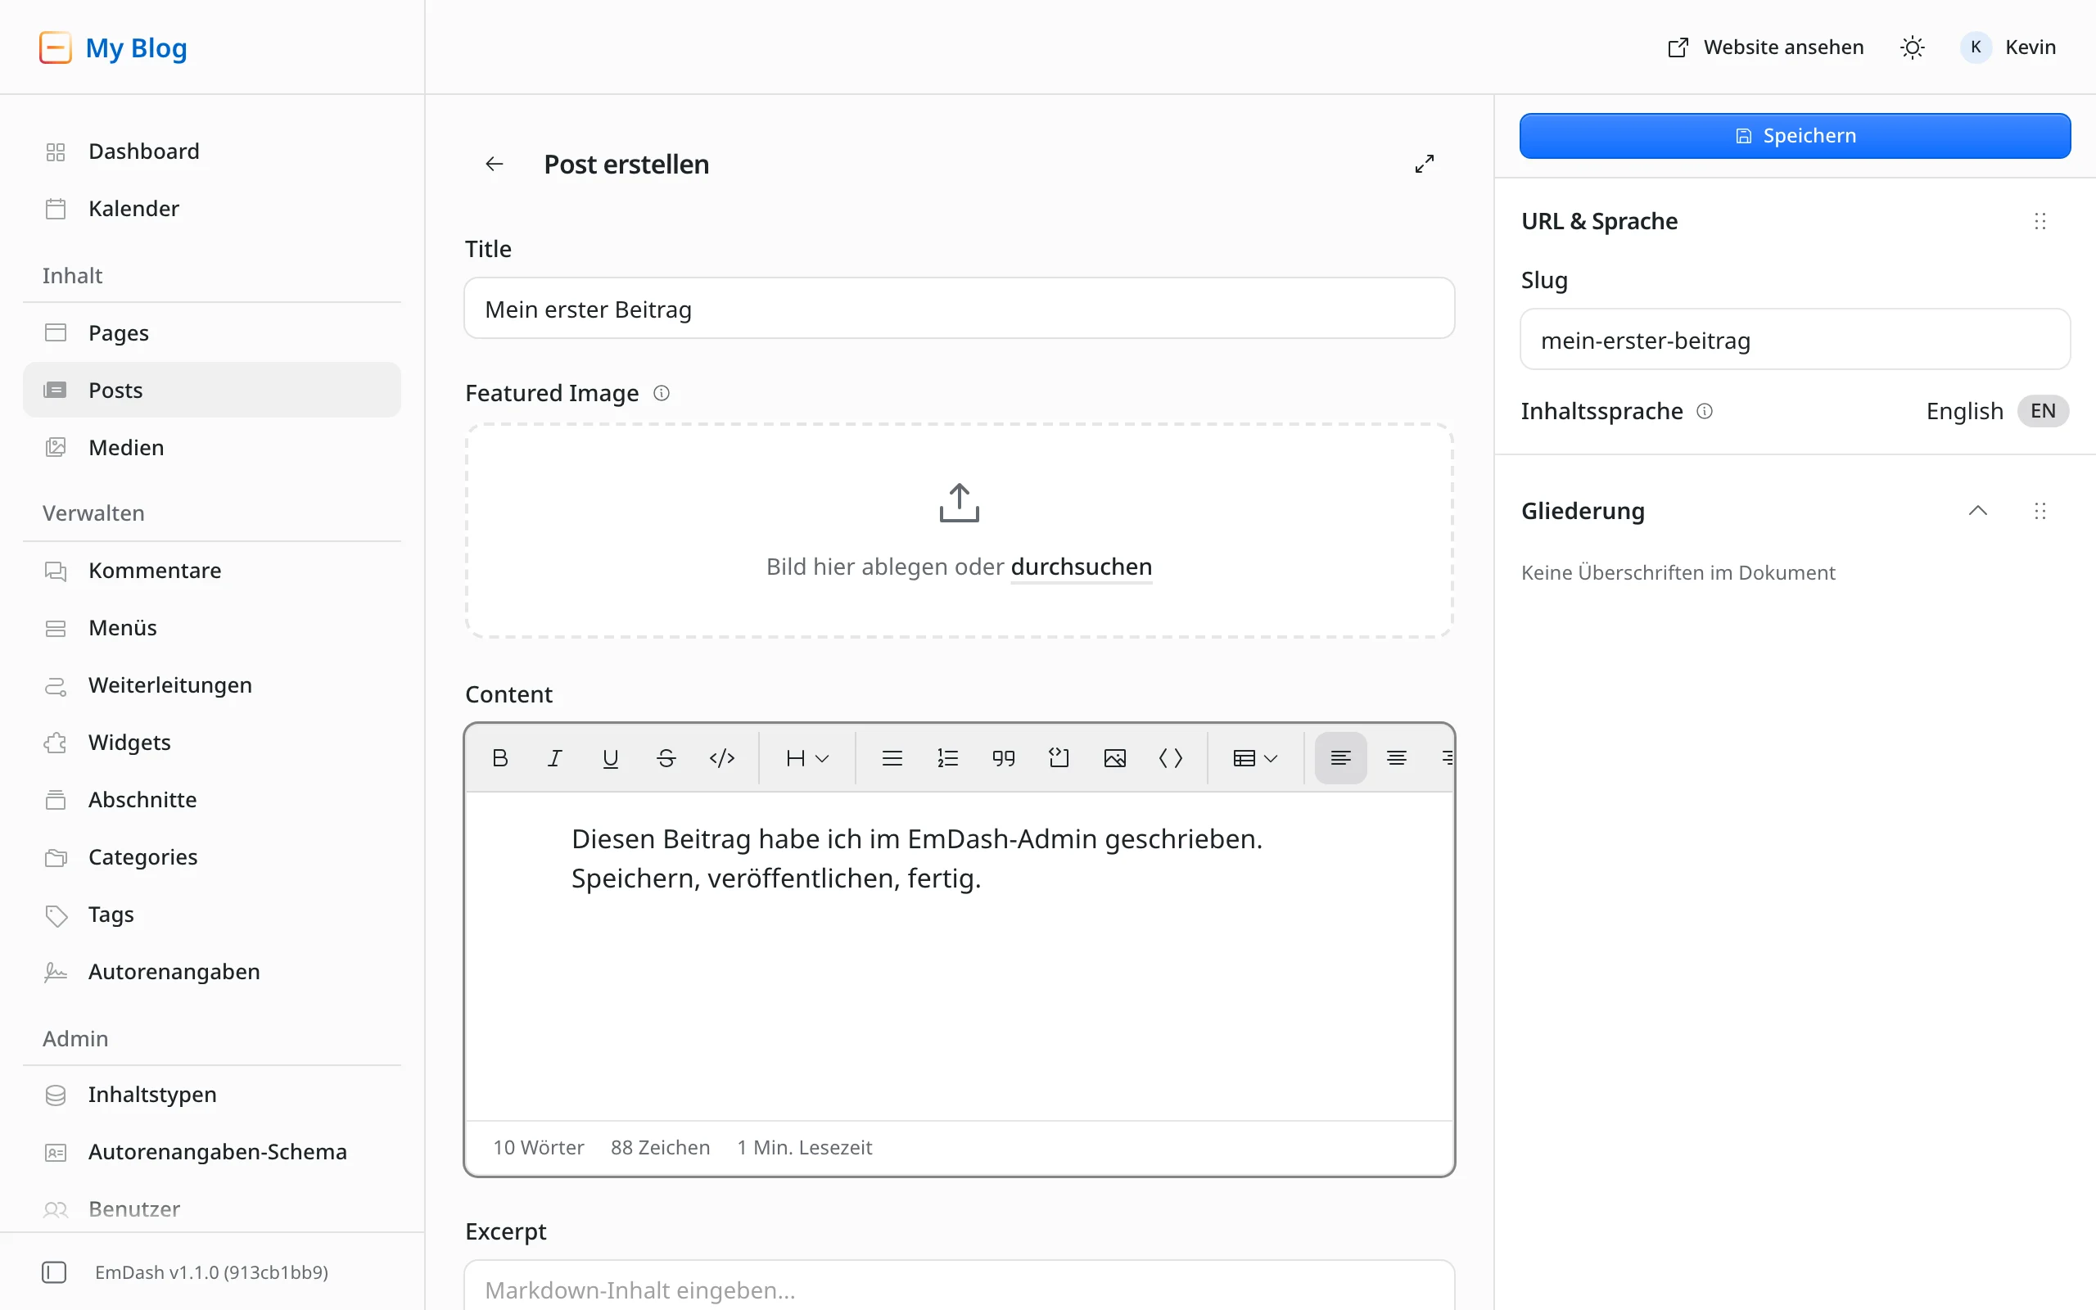
Task: Align text left
Action: (x=1341, y=758)
